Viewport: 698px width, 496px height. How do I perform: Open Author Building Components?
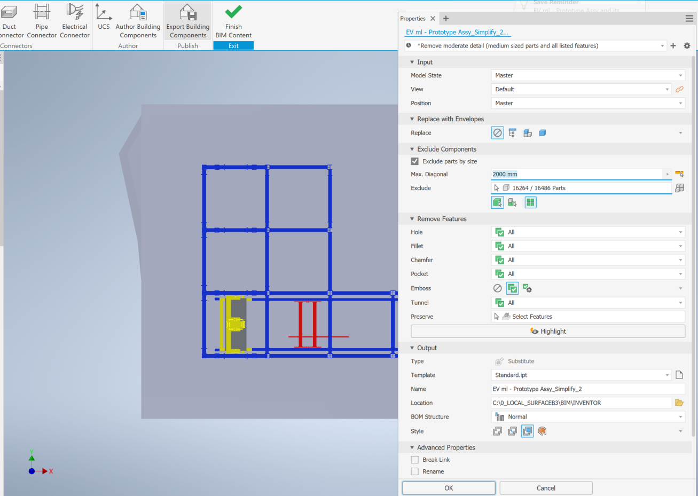[138, 20]
